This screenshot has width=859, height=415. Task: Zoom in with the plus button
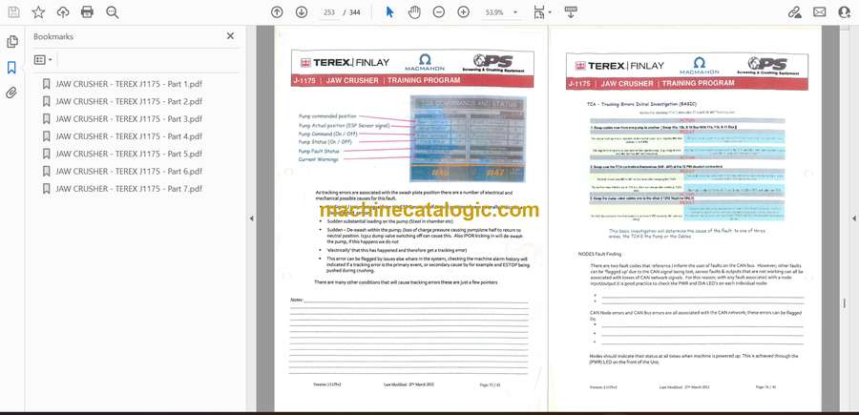(x=464, y=12)
